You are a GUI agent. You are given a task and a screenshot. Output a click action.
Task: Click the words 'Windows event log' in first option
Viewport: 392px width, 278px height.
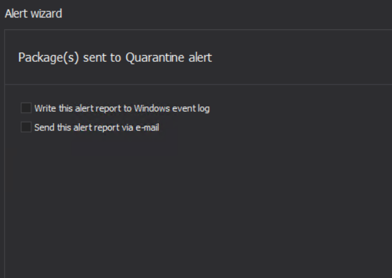pos(172,108)
